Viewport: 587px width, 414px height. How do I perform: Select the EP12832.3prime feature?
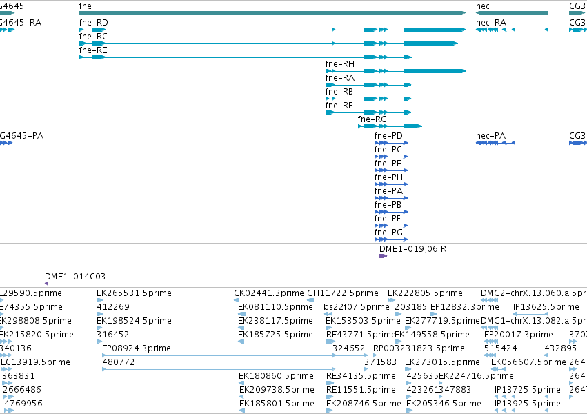click(433, 314)
